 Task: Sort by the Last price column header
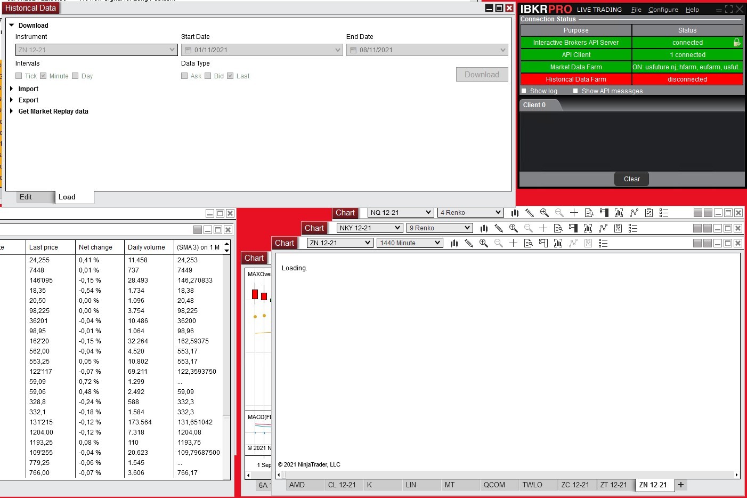[50, 247]
